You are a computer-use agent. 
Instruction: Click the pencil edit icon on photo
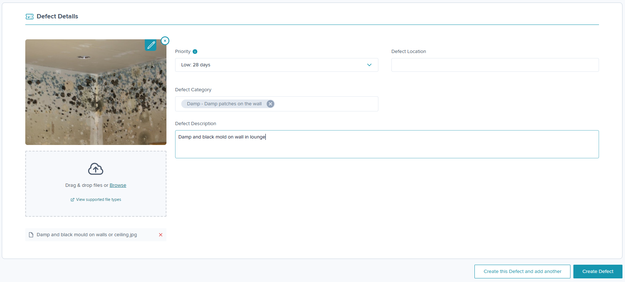151,45
